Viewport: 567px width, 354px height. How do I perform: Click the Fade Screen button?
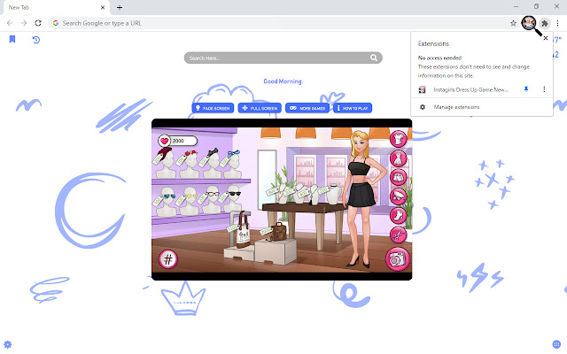(x=213, y=108)
